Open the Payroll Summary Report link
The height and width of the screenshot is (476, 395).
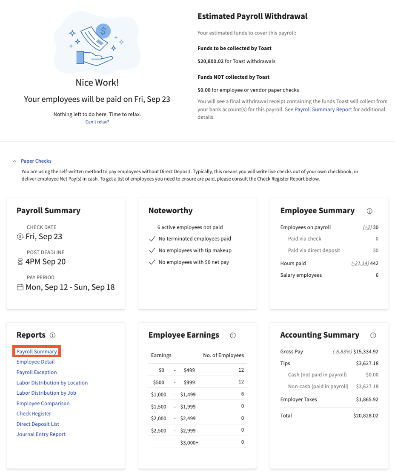click(x=323, y=109)
